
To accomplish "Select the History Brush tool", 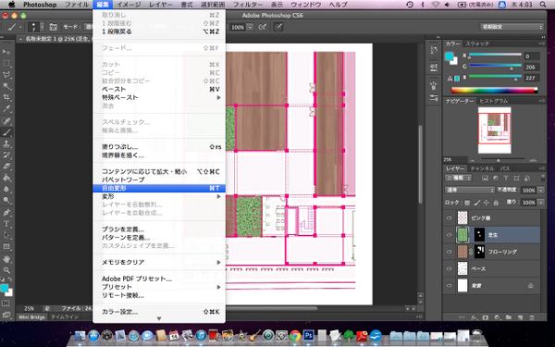I will (6, 155).
